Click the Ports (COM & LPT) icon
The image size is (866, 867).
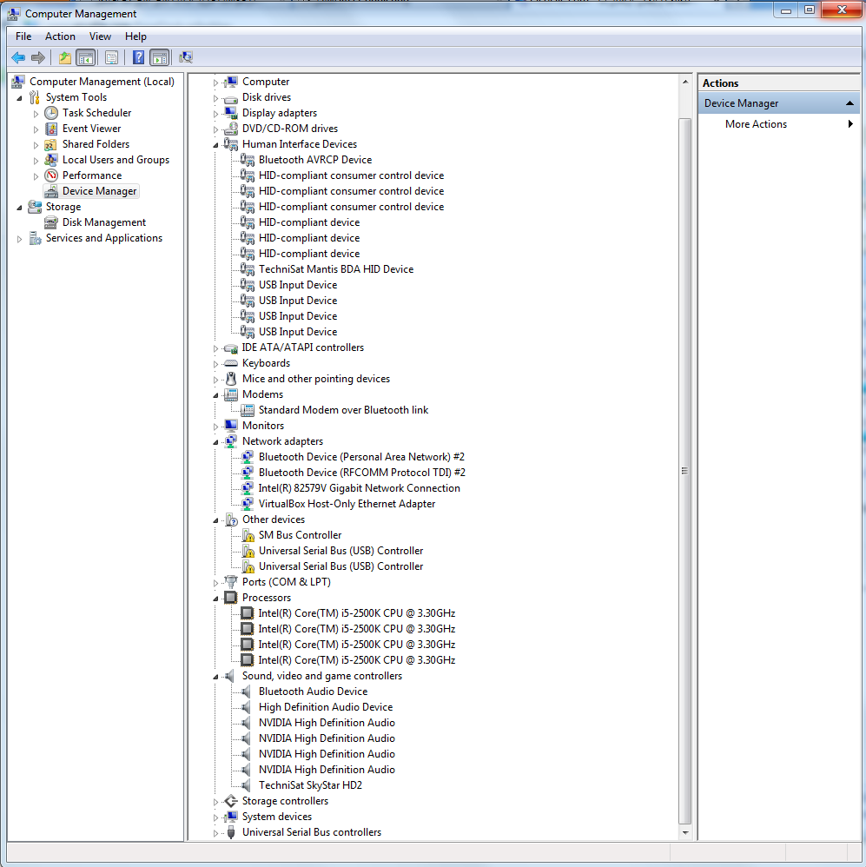(x=231, y=582)
